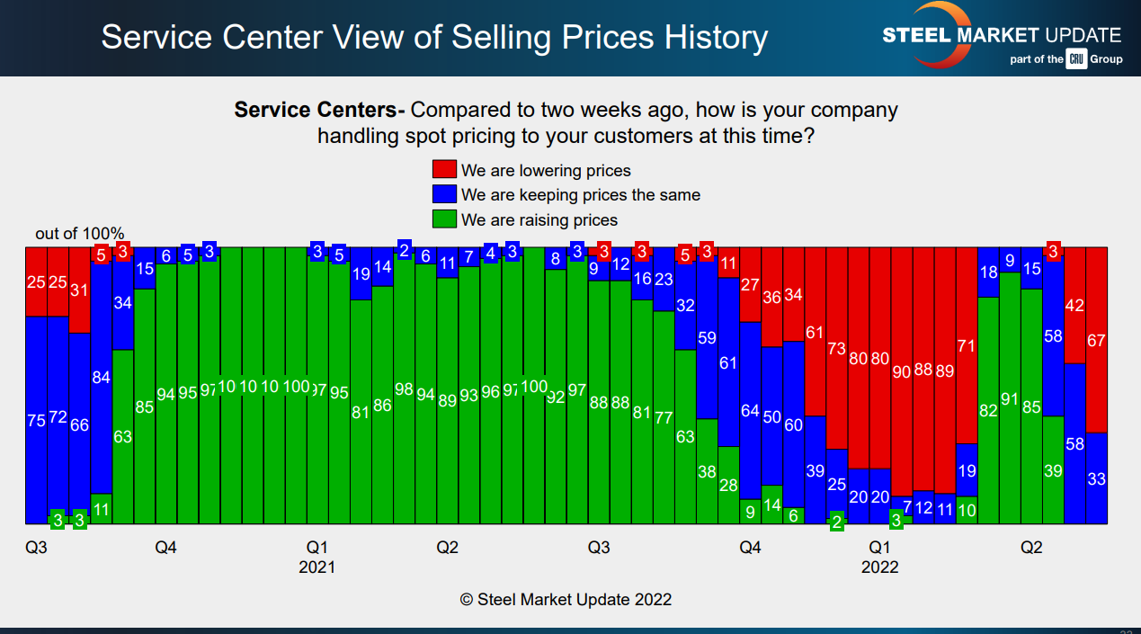Select the blue bar segment labeled 75

coord(36,420)
